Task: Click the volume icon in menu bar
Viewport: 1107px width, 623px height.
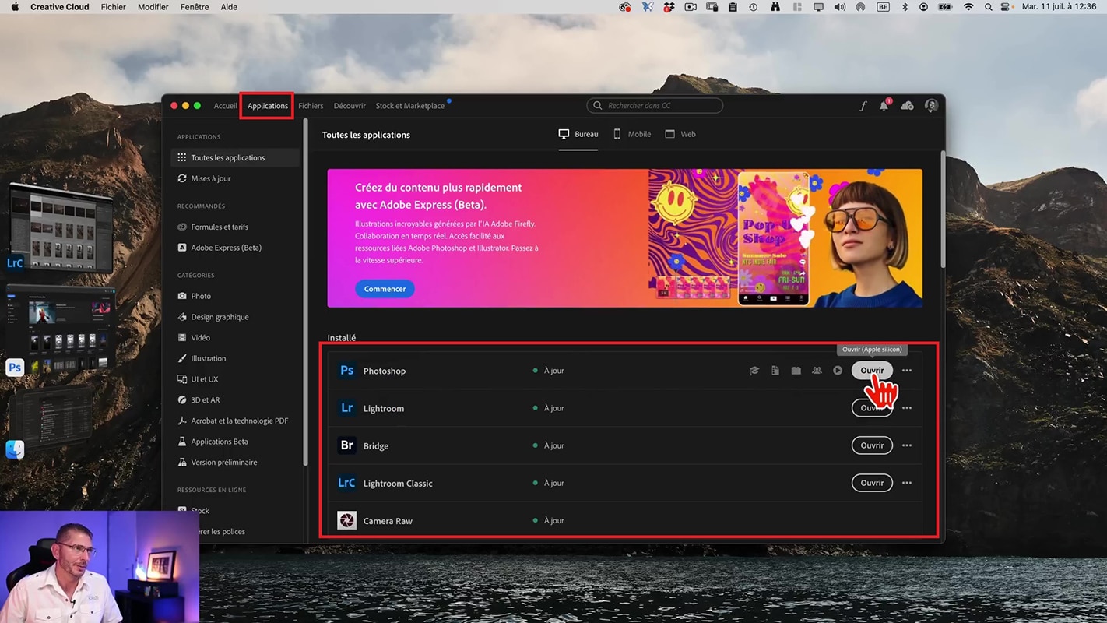Action: 840,7
